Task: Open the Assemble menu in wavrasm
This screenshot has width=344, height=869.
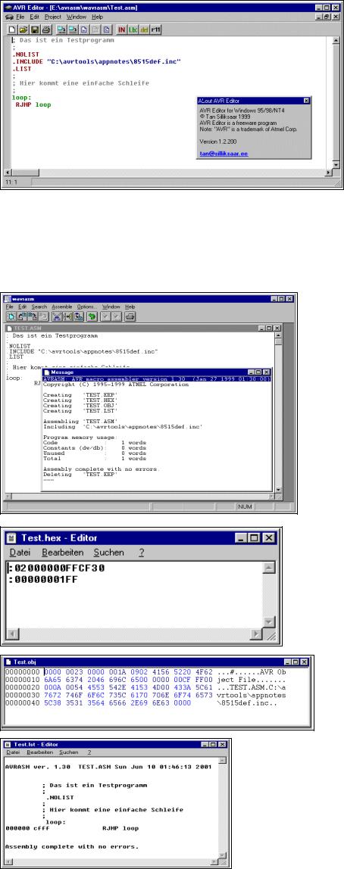Action: click(62, 307)
